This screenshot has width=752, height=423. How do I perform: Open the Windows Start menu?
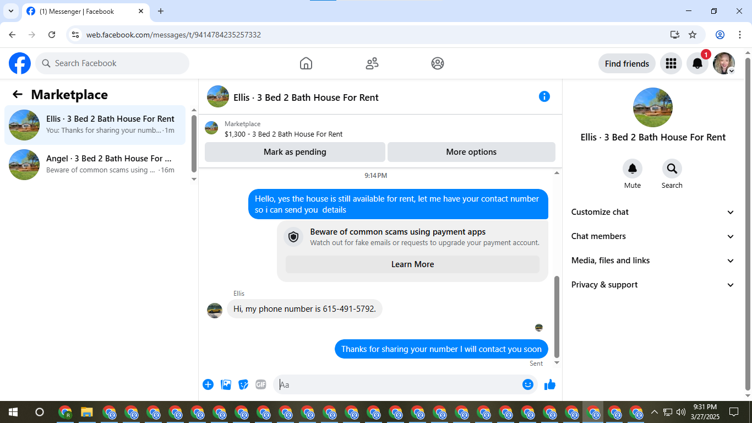[x=13, y=411]
